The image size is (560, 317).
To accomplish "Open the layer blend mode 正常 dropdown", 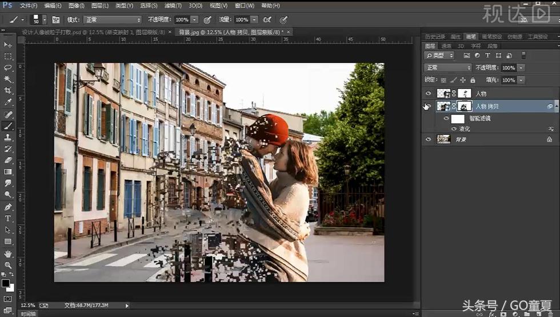I will tap(448, 68).
